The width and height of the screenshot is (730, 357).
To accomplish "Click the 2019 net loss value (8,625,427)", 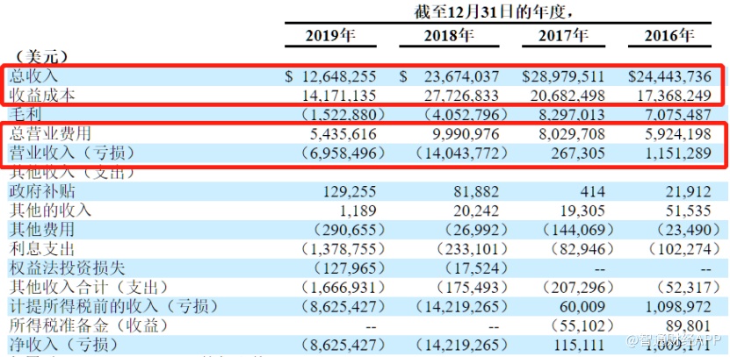I will coord(343,345).
